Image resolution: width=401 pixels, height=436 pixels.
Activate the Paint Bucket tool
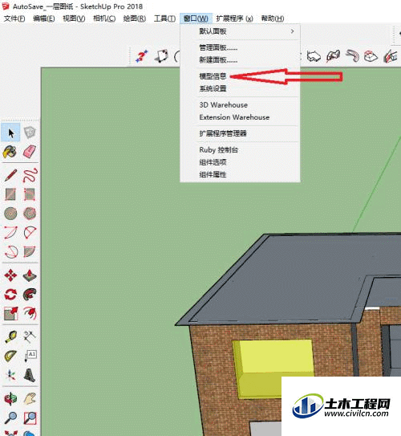pyautogui.click(x=10, y=152)
